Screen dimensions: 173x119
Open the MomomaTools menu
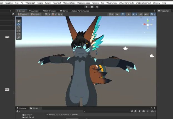(69, 3)
